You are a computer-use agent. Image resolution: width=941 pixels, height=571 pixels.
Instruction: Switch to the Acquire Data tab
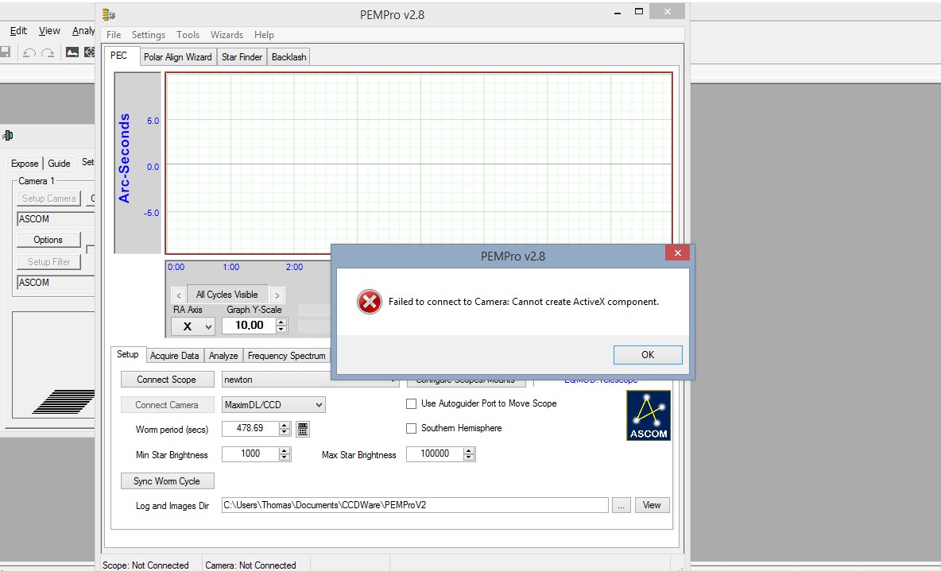(174, 356)
